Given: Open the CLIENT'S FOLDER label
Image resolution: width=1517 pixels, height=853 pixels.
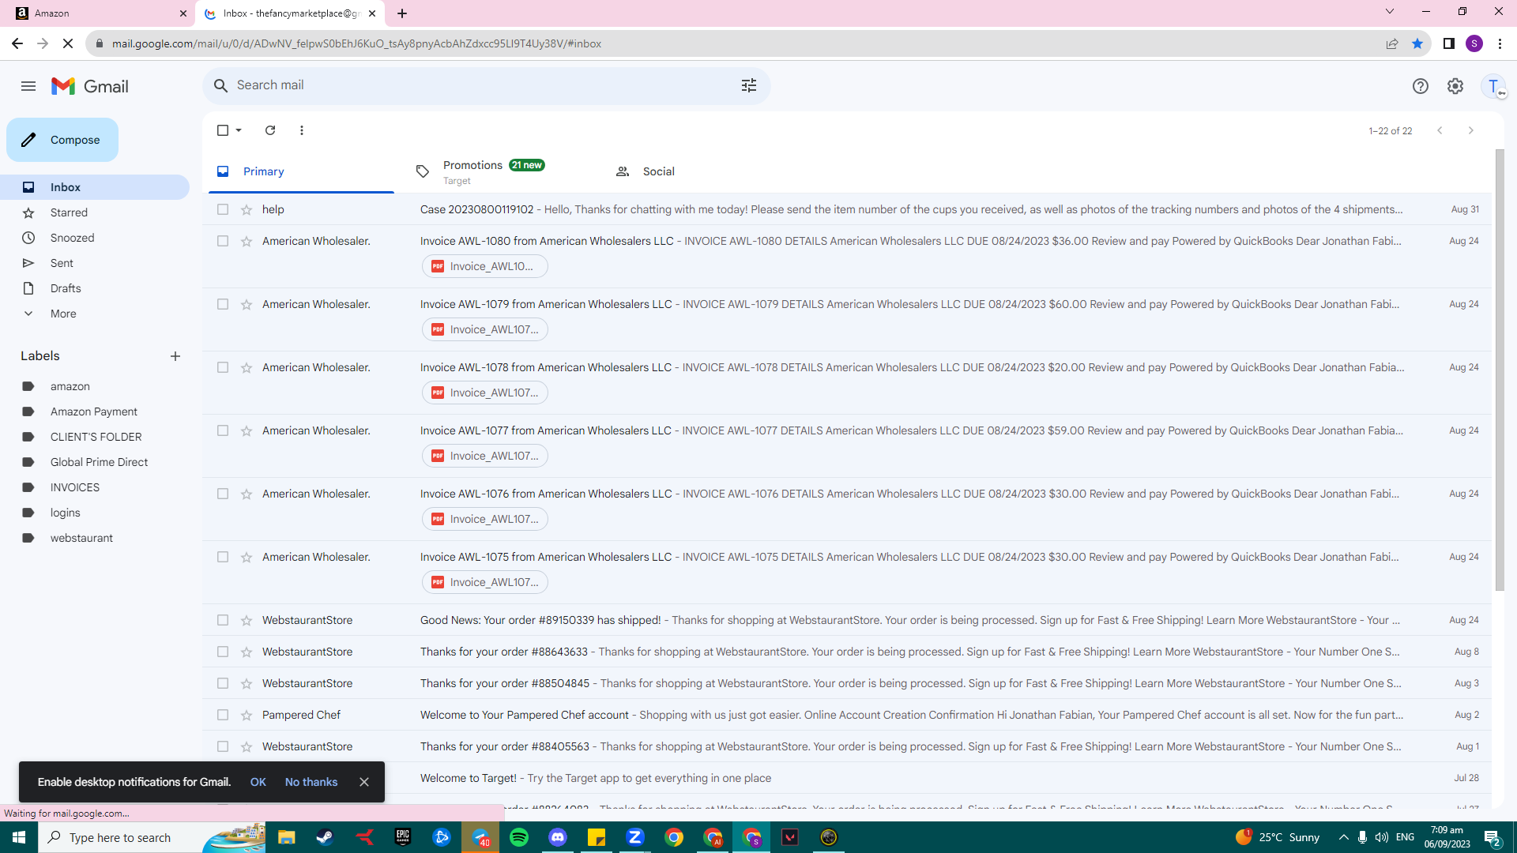Looking at the screenshot, I should point(95,437).
